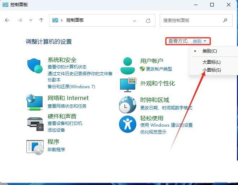Open the 查看方式 类别 dropdown

[199, 41]
